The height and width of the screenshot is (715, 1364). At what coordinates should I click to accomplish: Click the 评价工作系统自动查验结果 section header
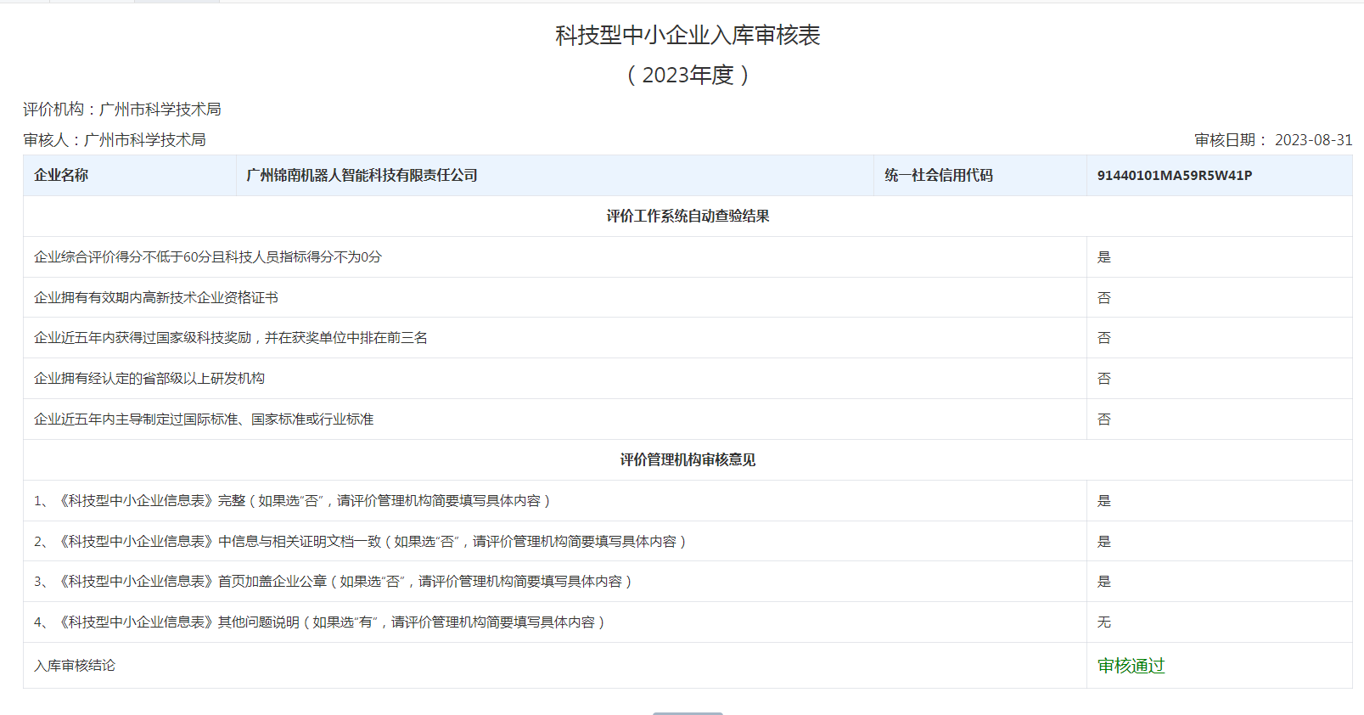coord(688,217)
